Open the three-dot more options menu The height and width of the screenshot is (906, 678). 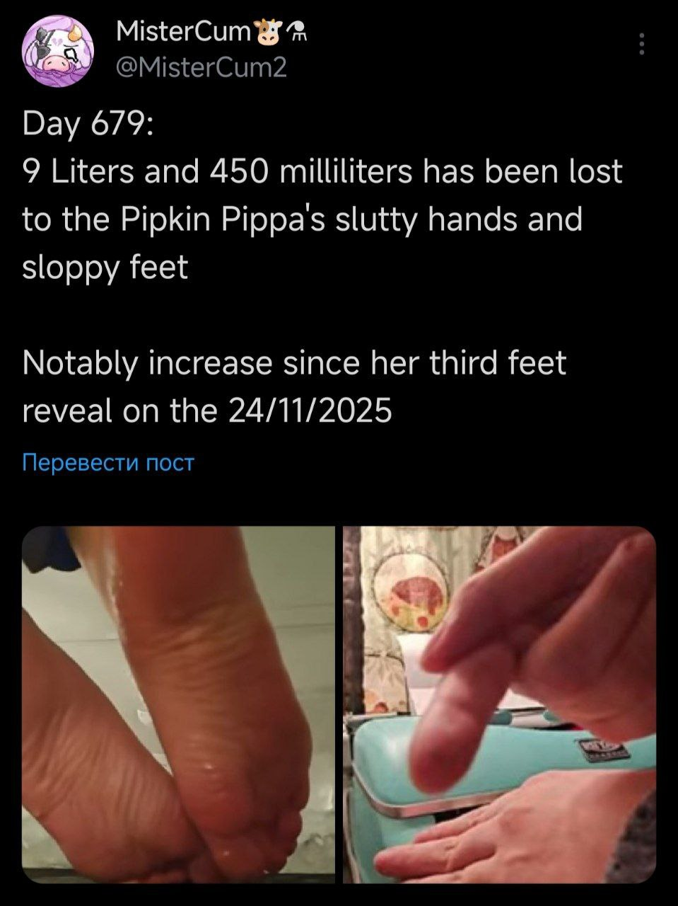[x=641, y=44]
